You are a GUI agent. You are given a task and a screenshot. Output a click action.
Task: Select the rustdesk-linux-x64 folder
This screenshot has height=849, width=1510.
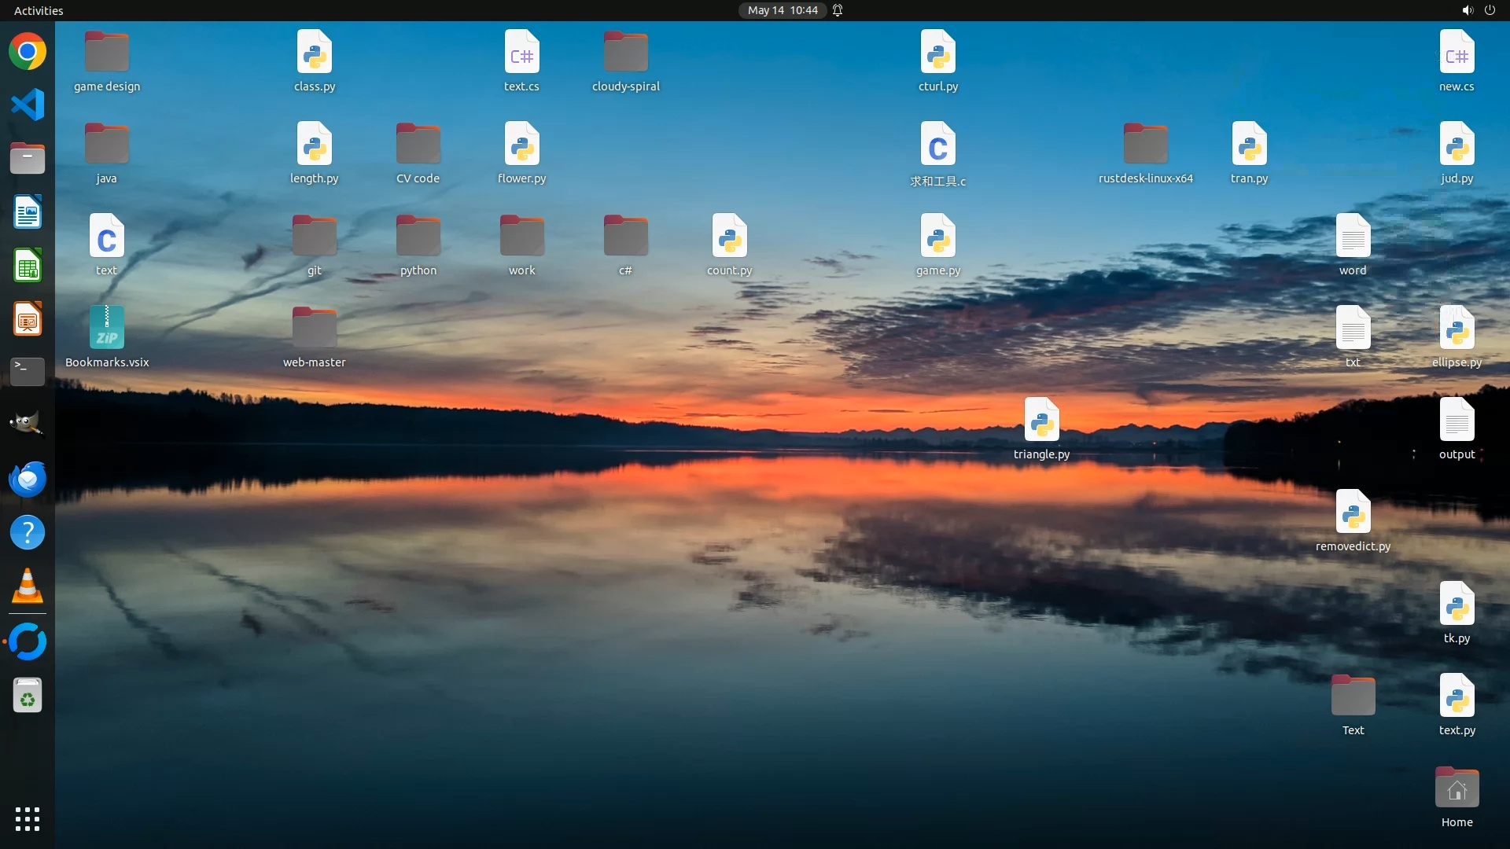[x=1145, y=145]
